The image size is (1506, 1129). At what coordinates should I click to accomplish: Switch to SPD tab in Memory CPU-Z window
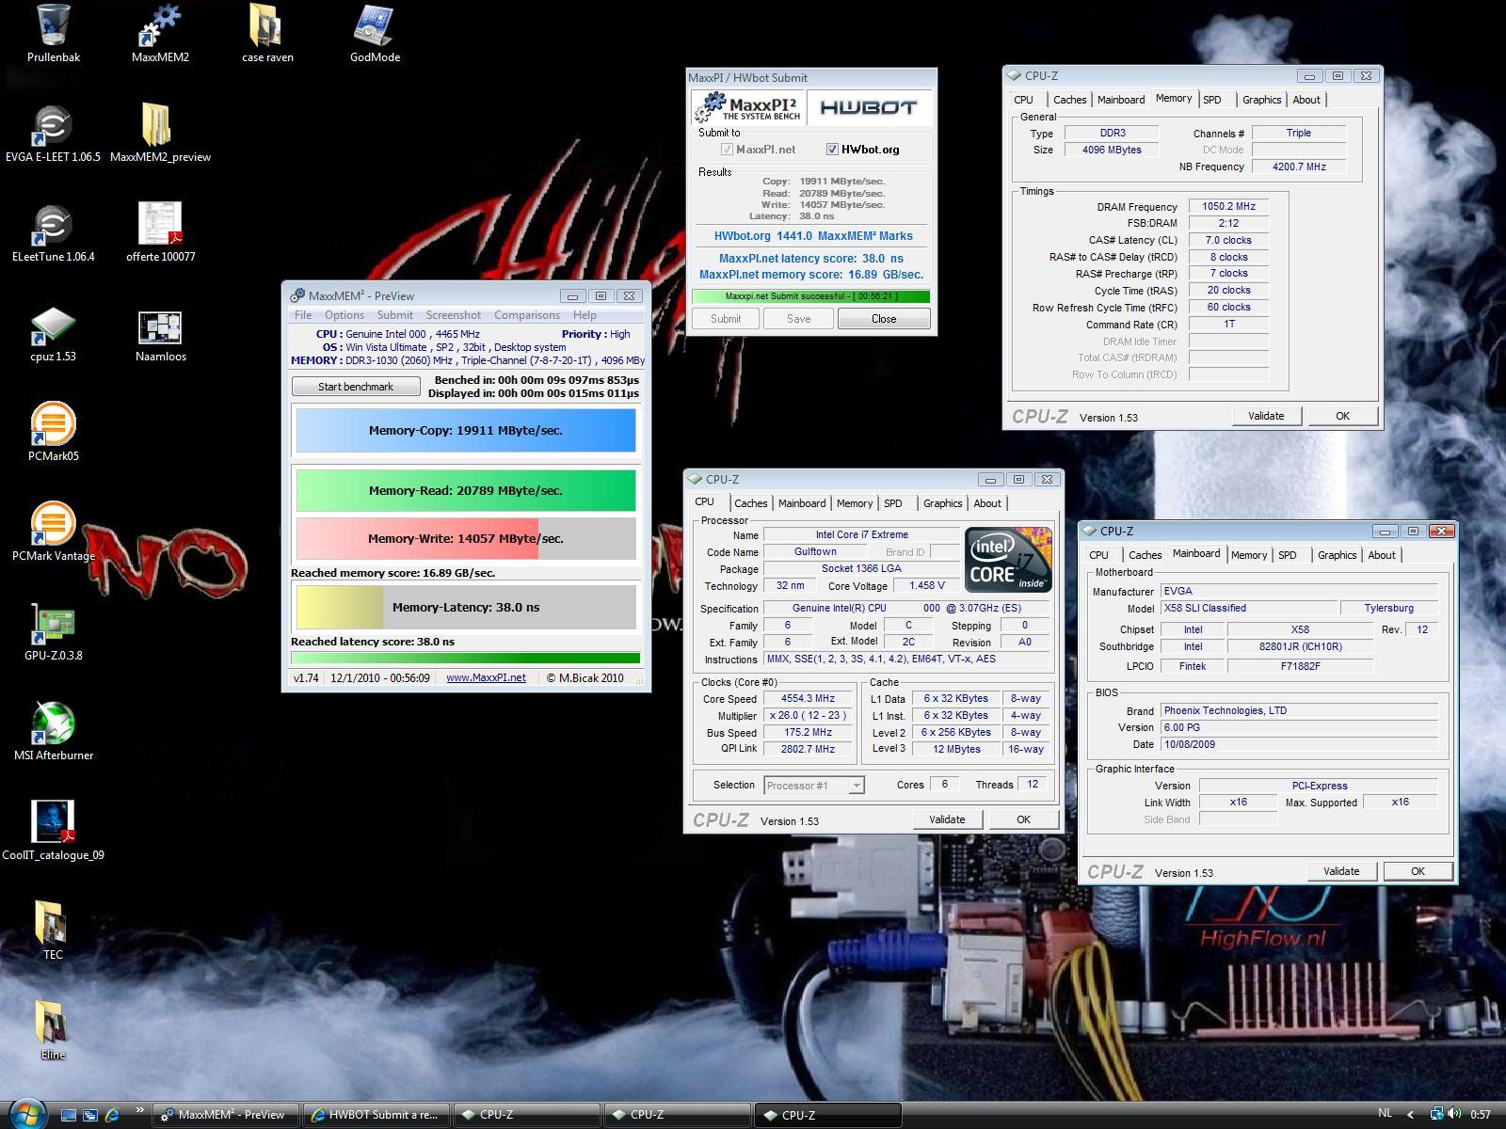1212,100
